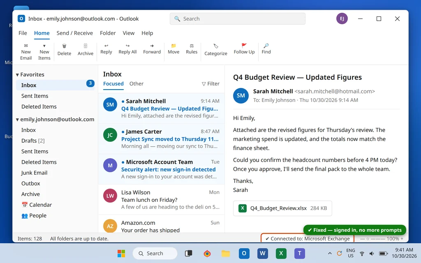Open the Q4_Budget_Review.xlsx attachment
This screenshot has height=263, width=421.
tap(282, 208)
